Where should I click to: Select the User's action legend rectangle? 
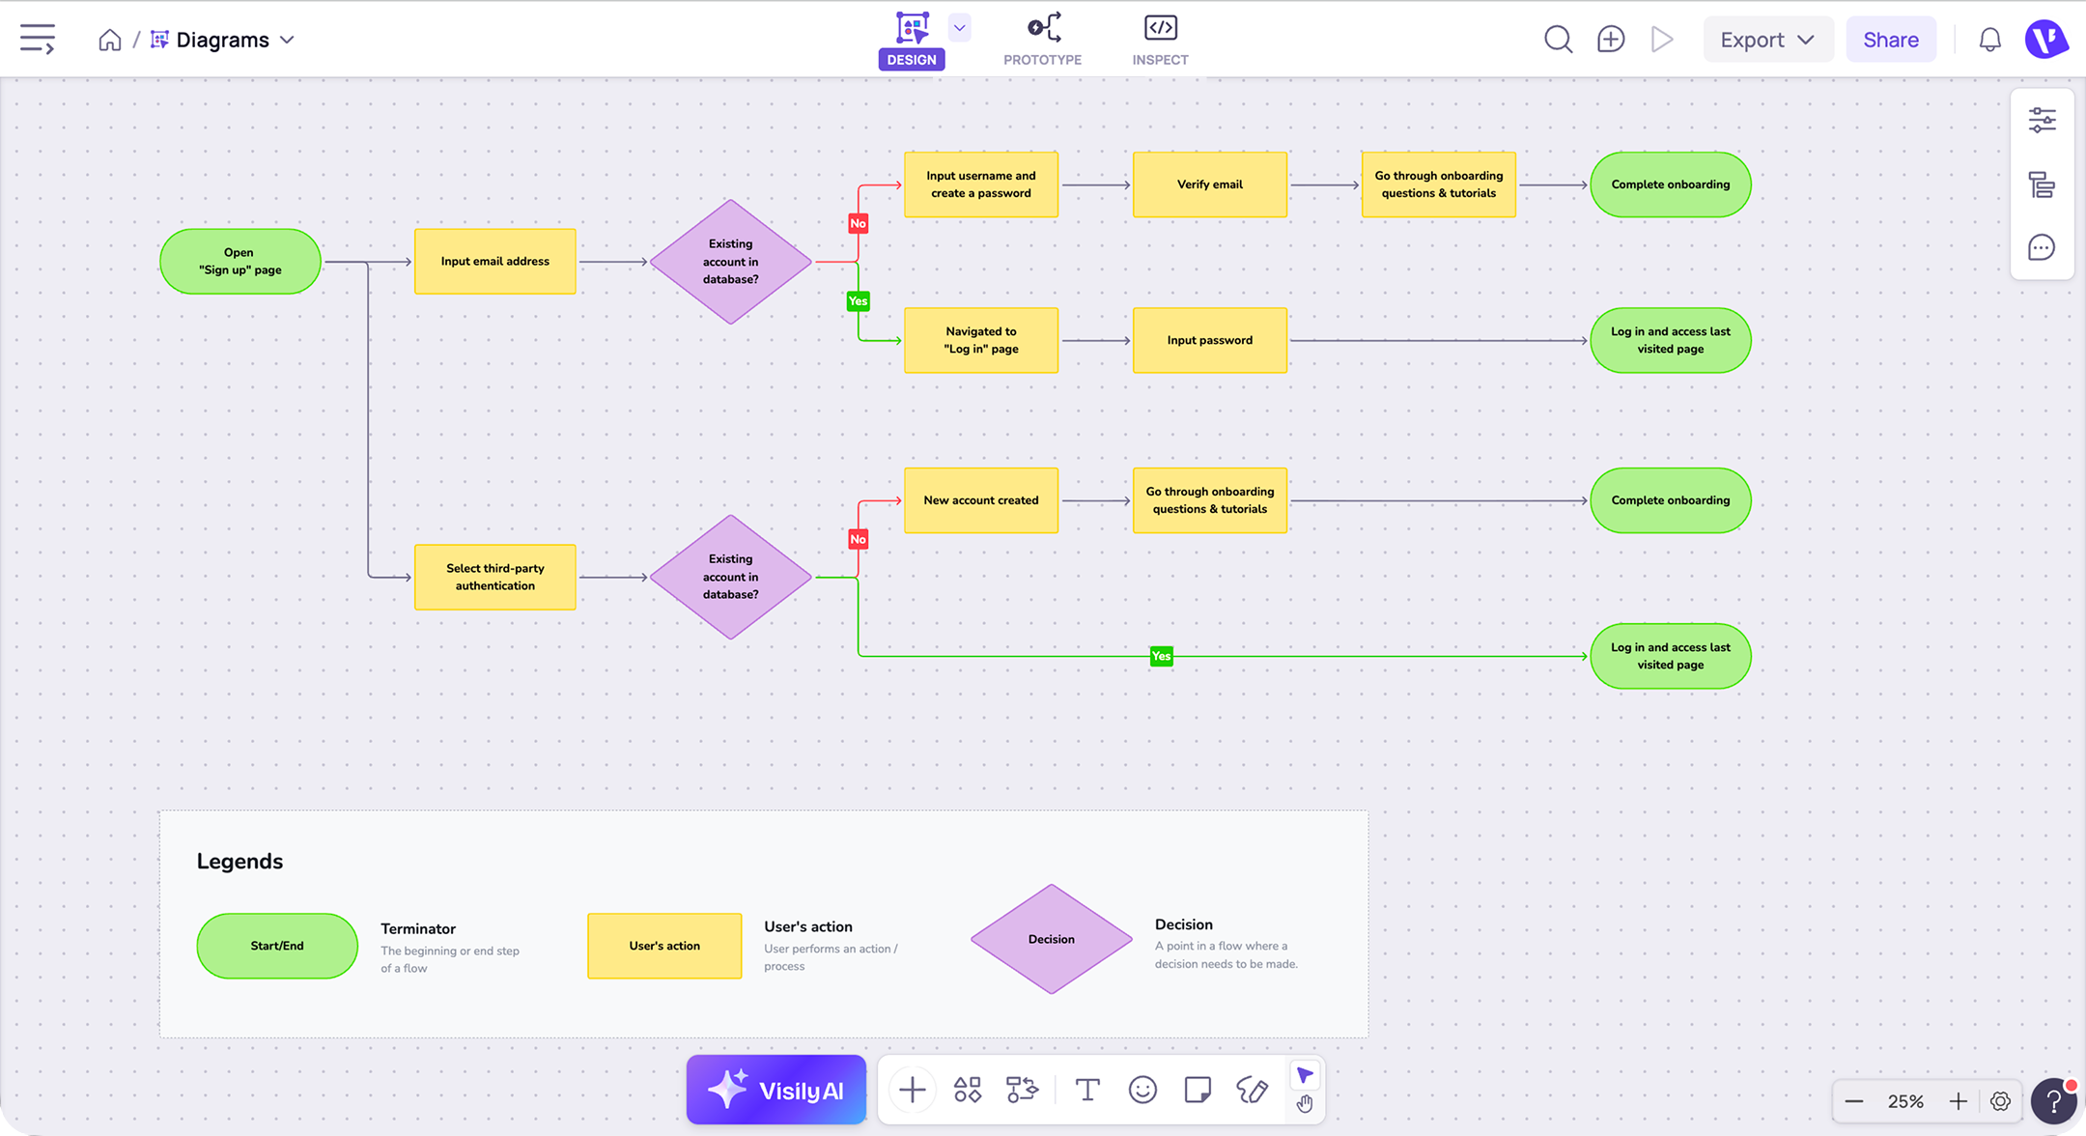[x=664, y=946]
